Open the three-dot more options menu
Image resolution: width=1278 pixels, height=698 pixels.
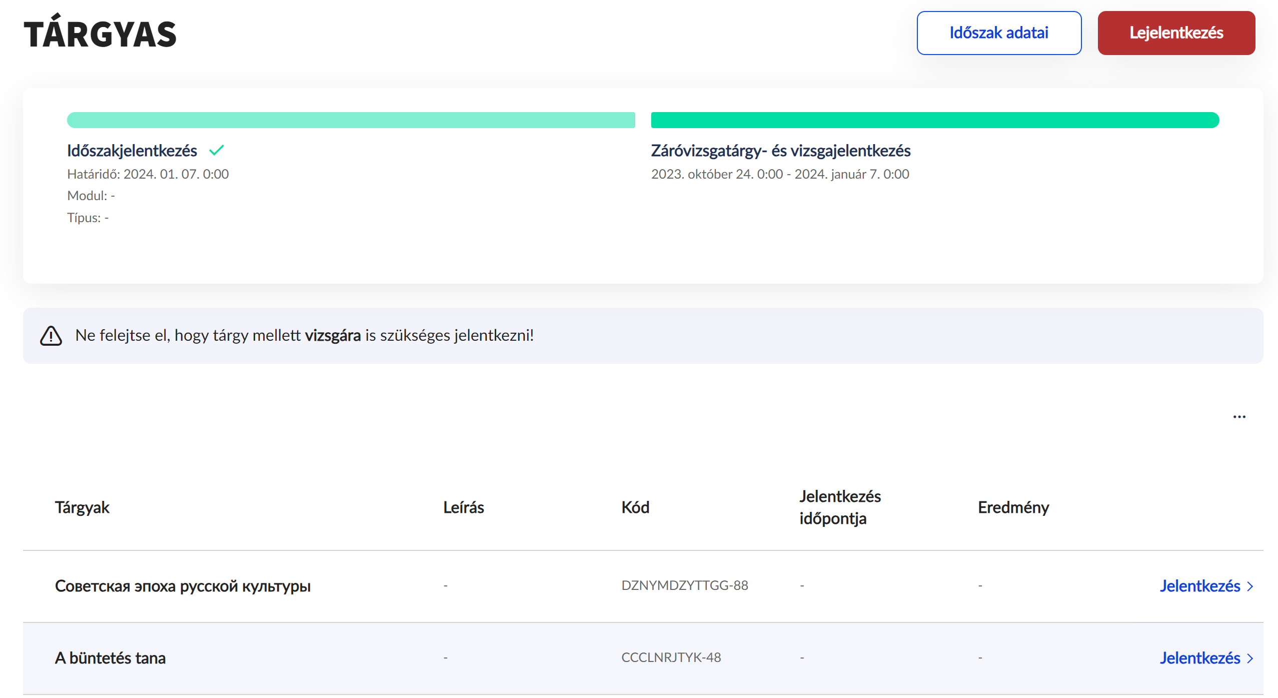tap(1239, 417)
